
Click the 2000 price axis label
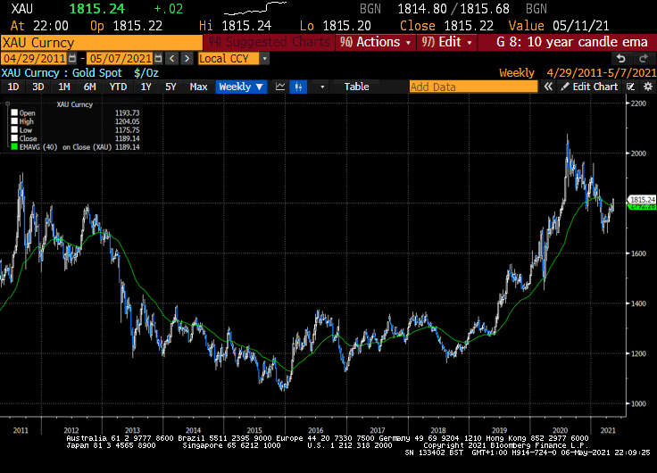click(x=638, y=154)
